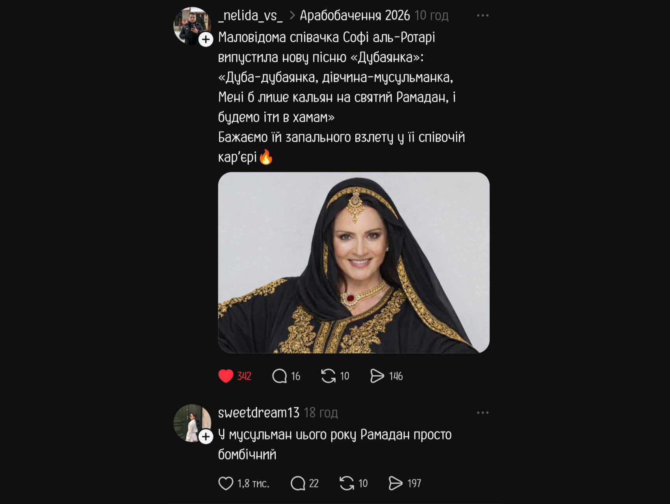Open more options for _nelida_vs_ post
Screen dimensions: 670x504
tap(483, 15)
